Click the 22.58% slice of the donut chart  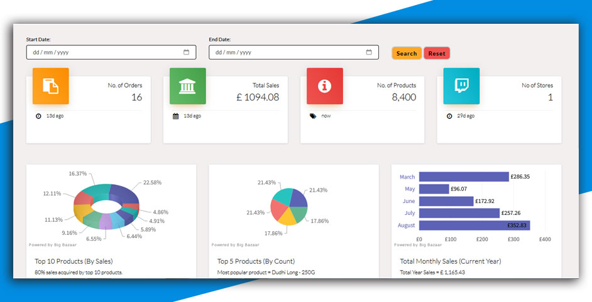click(x=124, y=194)
